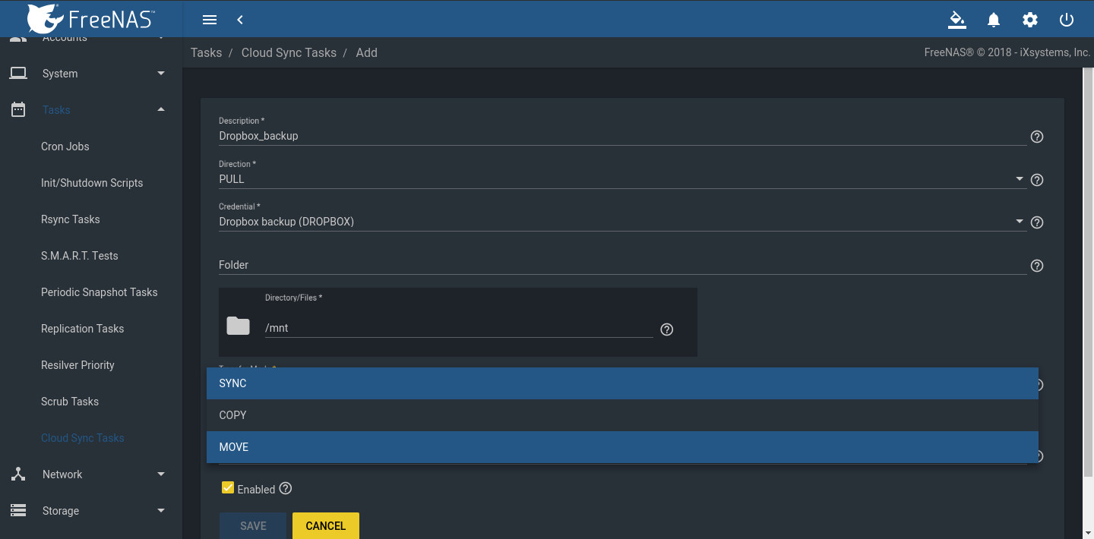1094x539 pixels.
Task: Show help for the Folder field
Action: pyautogui.click(x=1037, y=266)
